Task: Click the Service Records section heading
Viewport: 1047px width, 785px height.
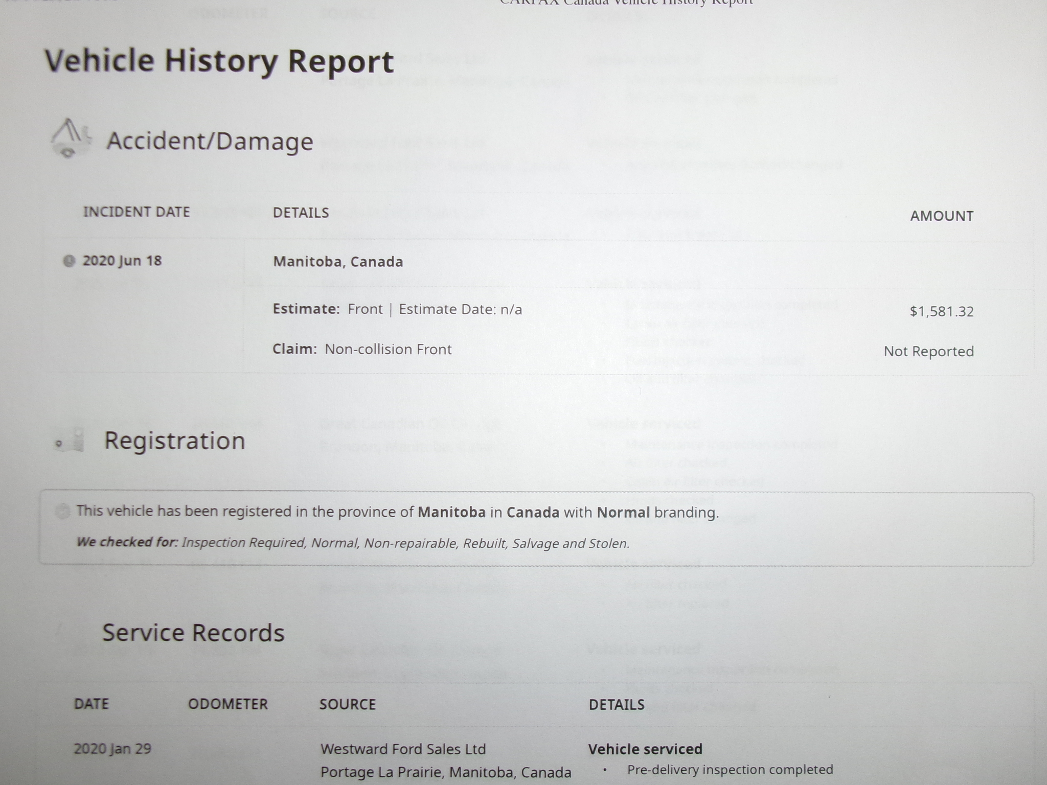Action: pos(193,633)
